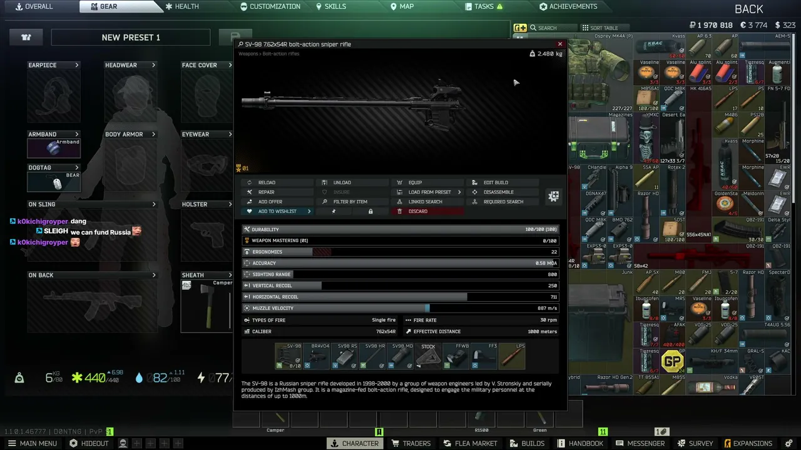Select the SV98 MD muzzle device slot
This screenshot has width=801, height=450.
coord(400,356)
